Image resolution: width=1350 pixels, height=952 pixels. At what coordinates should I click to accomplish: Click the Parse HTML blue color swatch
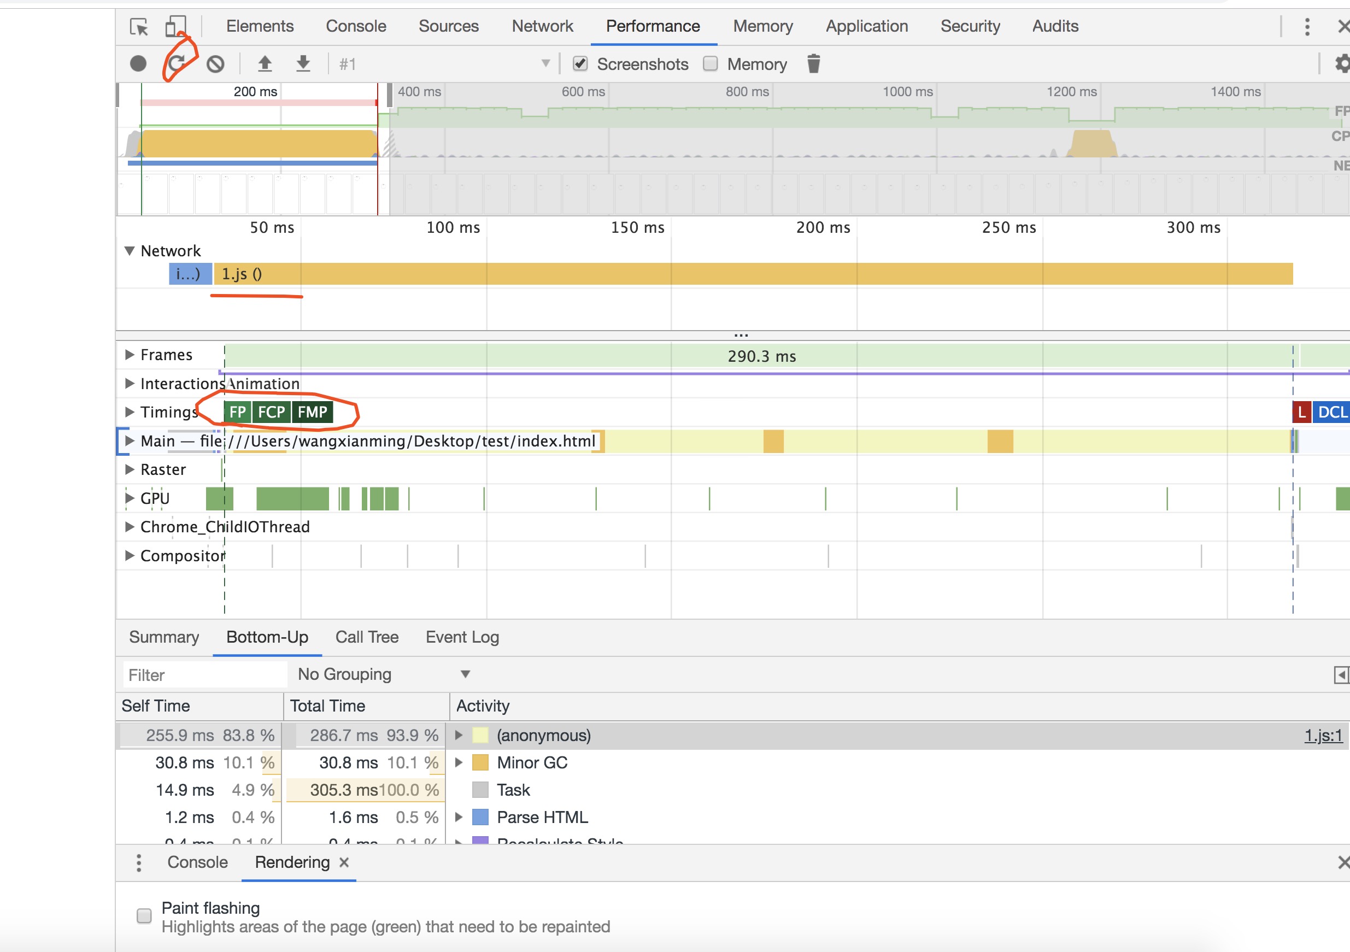(x=480, y=818)
